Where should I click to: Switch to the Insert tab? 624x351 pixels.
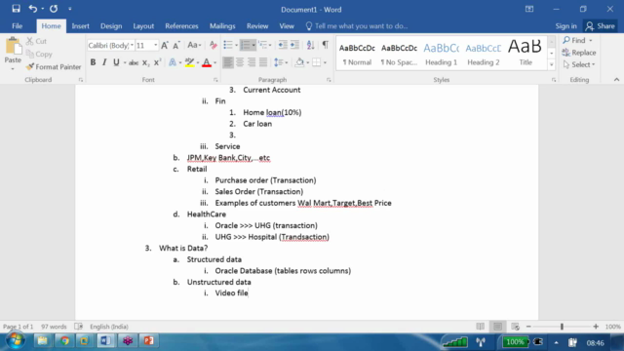pyautogui.click(x=80, y=26)
